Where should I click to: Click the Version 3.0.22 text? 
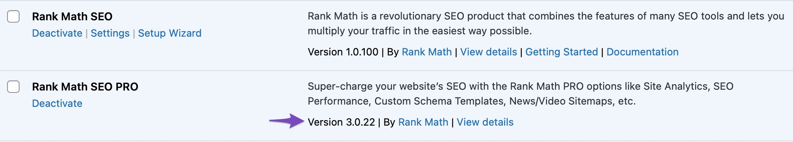(x=341, y=122)
